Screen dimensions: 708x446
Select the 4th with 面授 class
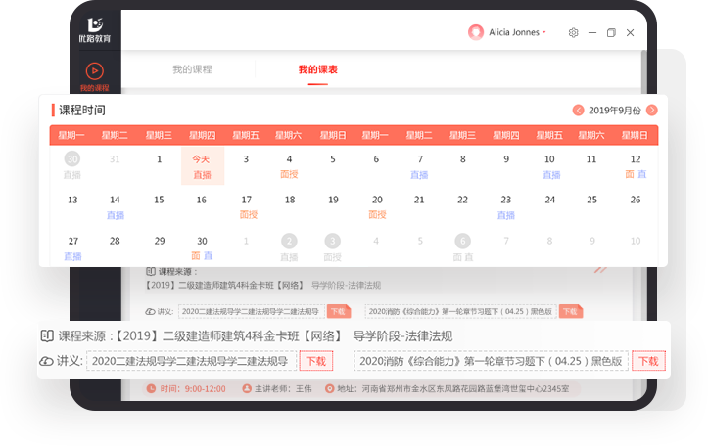coord(289,166)
